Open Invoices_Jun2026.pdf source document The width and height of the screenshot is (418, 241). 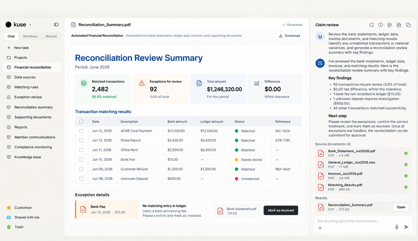point(363,176)
